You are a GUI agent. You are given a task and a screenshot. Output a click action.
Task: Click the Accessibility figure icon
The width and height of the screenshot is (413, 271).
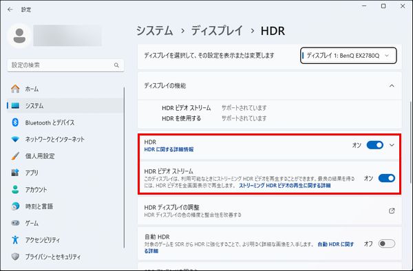coord(15,239)
